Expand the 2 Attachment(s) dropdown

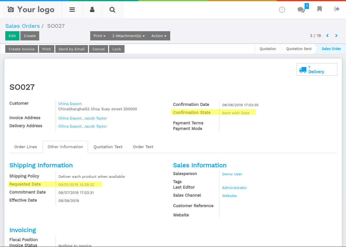(128, 36)
